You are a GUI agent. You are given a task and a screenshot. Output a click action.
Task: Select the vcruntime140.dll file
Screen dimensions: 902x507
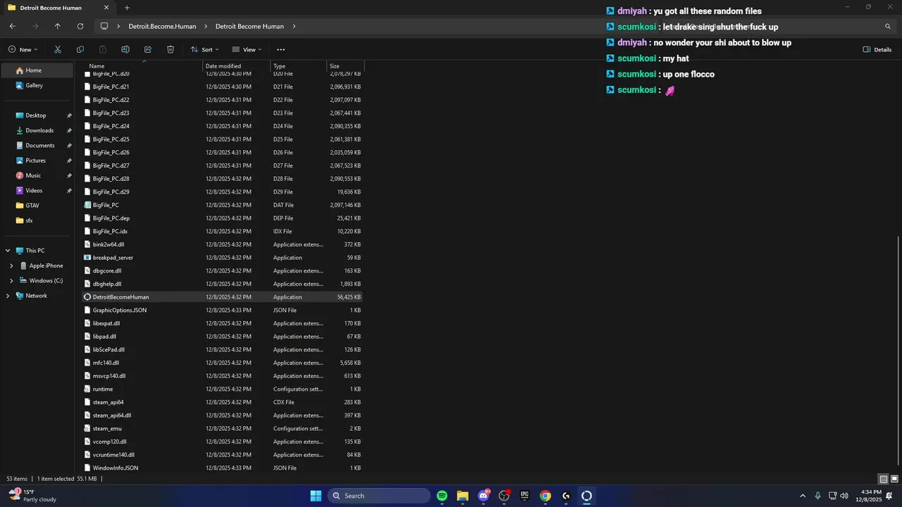point(223,455)
